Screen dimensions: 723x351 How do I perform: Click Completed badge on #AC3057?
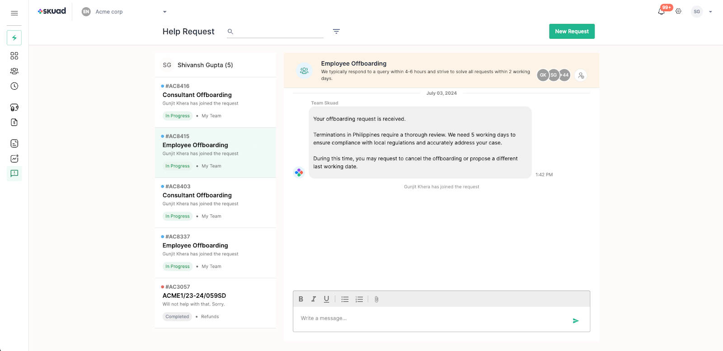click(x=177, y=317)
